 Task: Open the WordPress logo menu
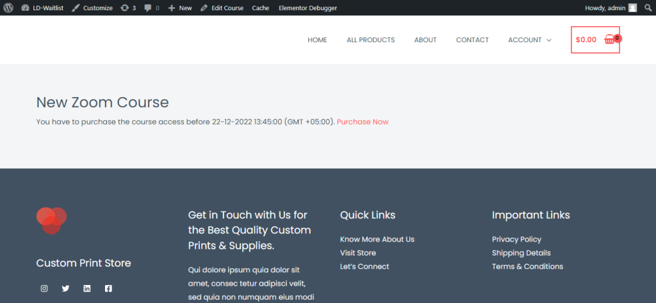[x=8, y=8]
